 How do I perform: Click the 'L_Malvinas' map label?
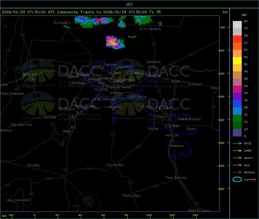[x=113, y=107]
